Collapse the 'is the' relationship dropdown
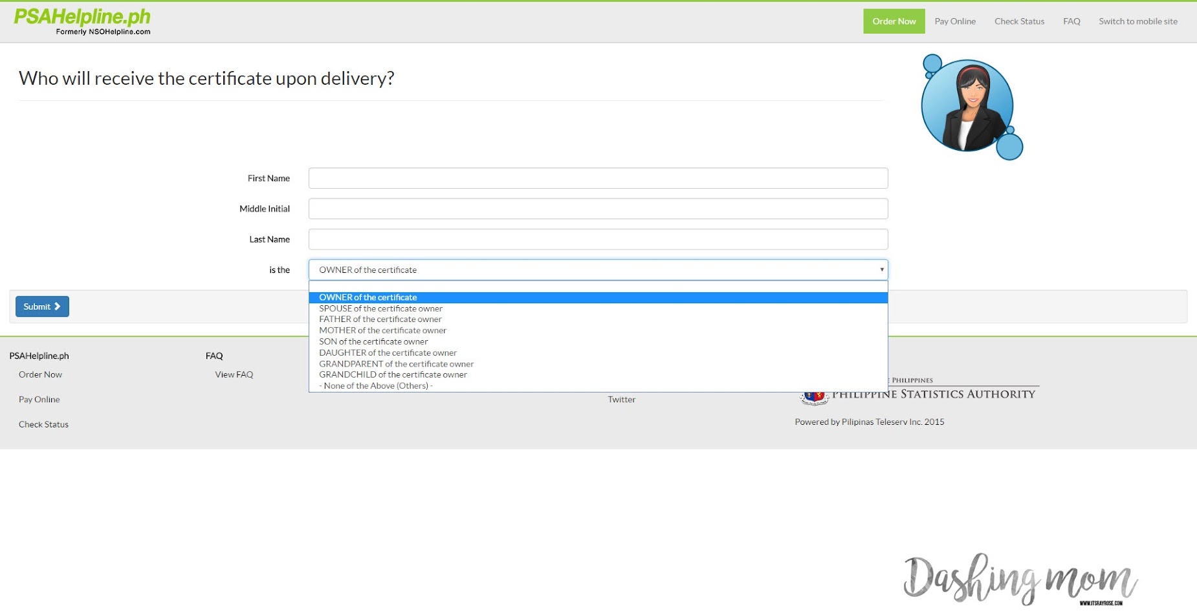1197x613 pixels. pos(598,270)
